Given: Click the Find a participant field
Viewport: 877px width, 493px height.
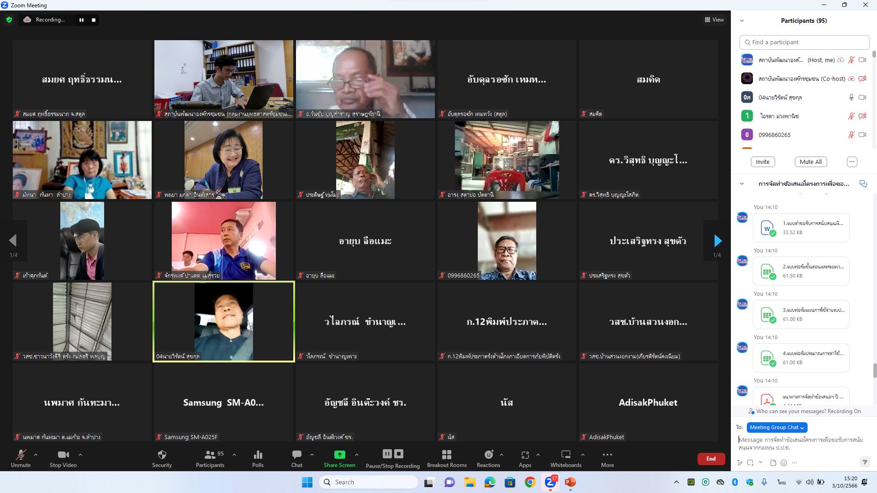Looking at the screenshot, I should point(804,42).
